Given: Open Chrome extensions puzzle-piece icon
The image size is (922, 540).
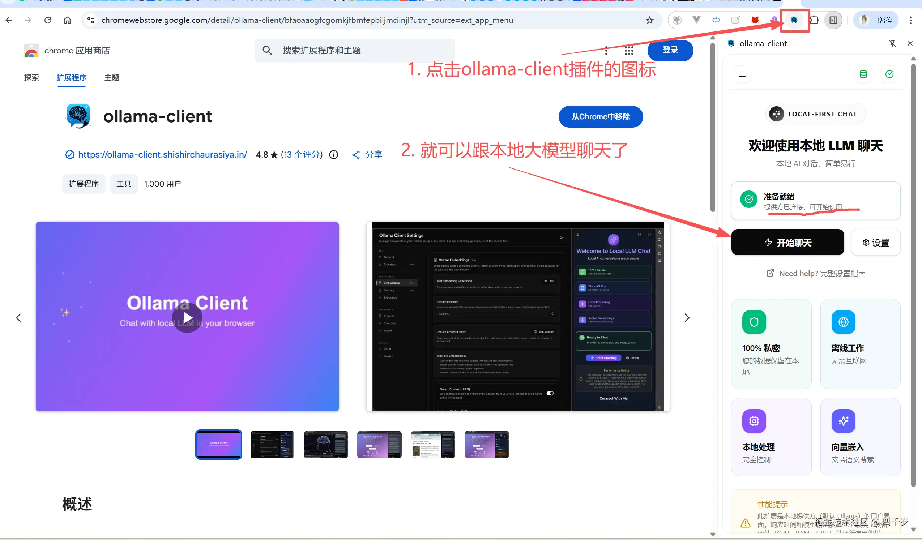Looking at the screenshot, I should point(814,20).
